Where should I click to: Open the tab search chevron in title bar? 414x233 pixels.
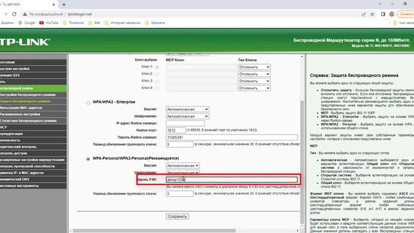(380, 4)
